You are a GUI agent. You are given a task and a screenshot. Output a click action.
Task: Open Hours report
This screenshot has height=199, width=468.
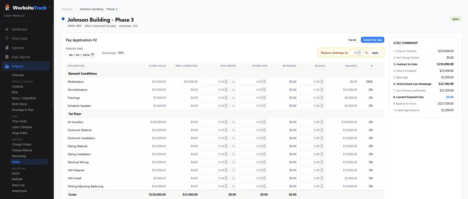click(x=16, y=173)
